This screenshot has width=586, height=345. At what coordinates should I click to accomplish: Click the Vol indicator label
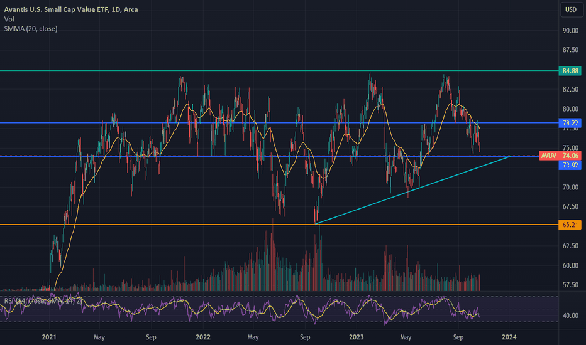pyautogui.click(x=9, y=19)
